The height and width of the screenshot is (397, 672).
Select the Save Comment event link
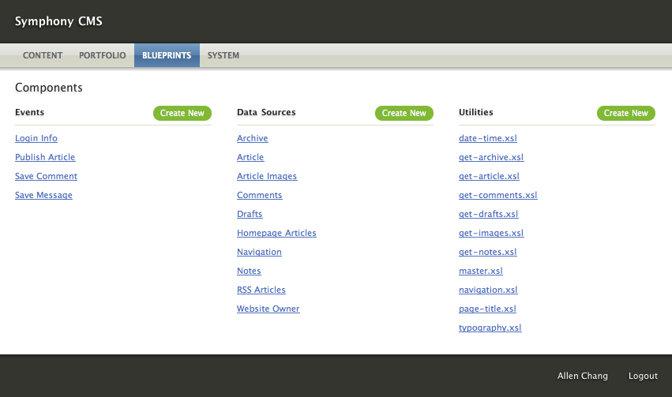click(46, 177)
